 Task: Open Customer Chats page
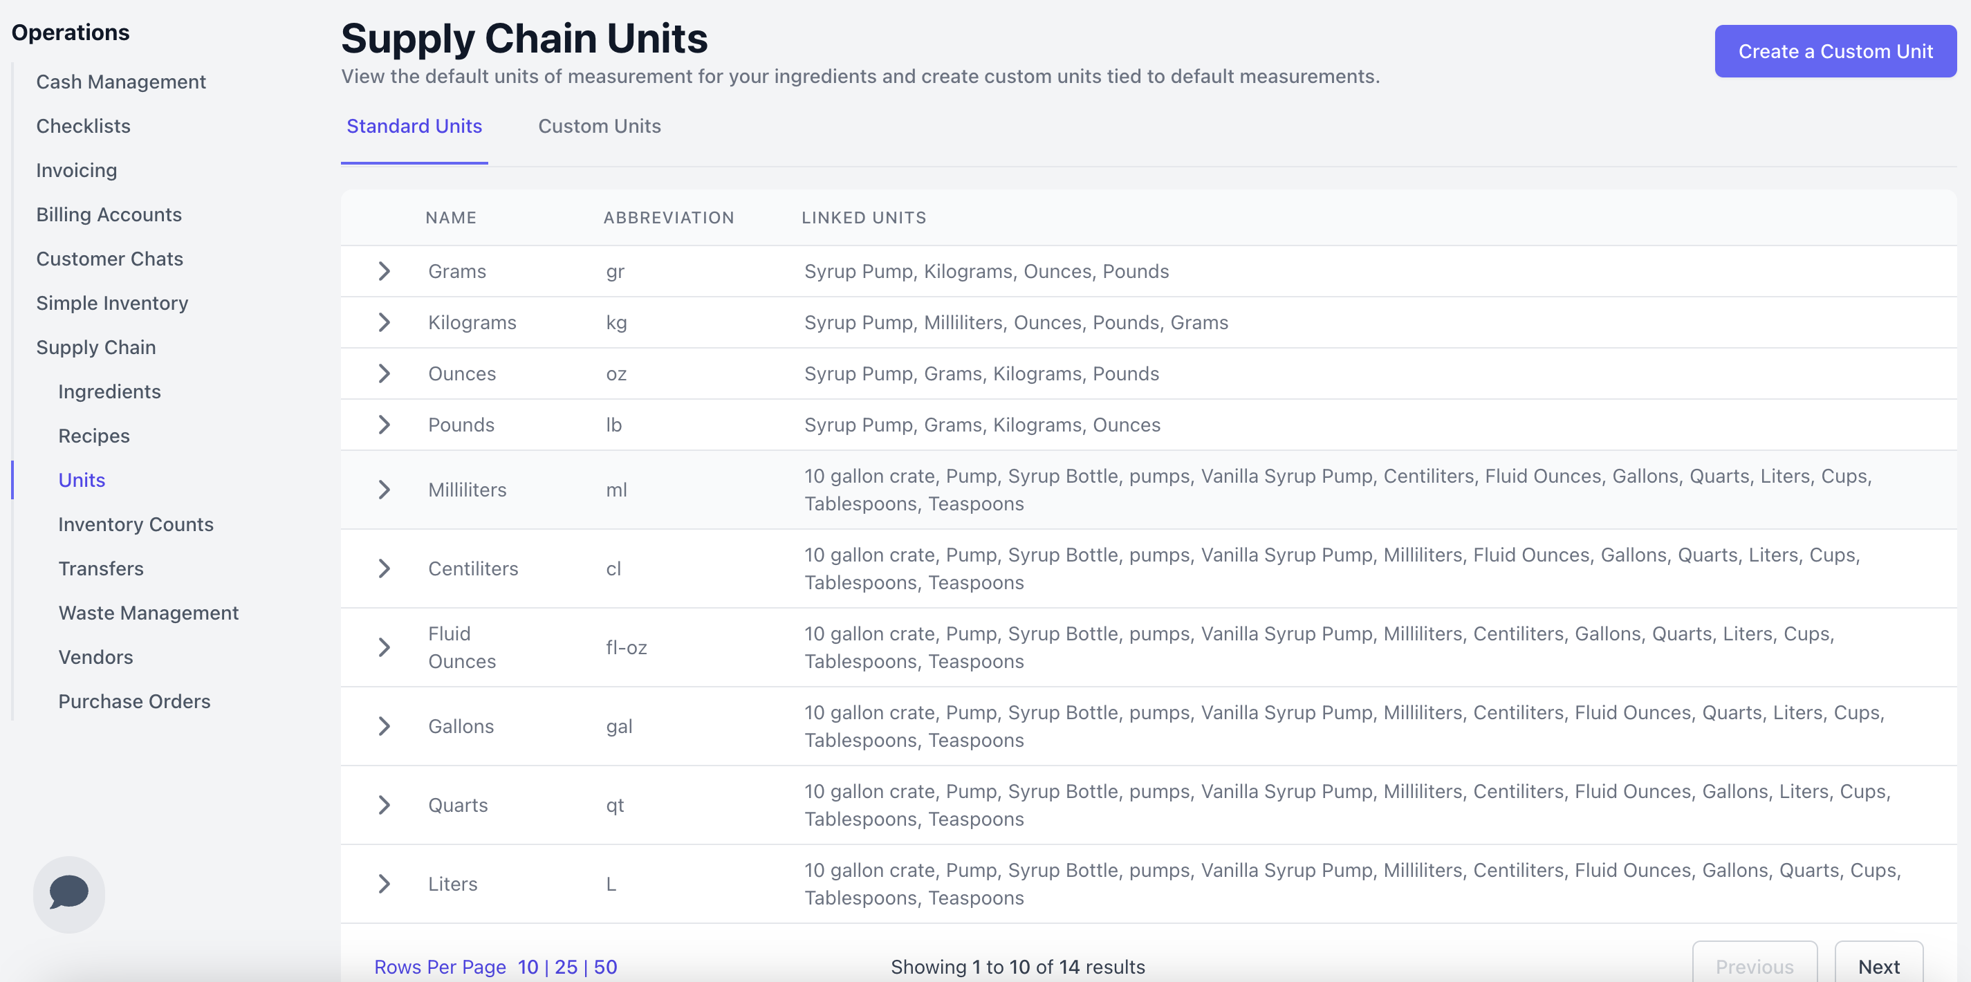(x=109, y=259)
